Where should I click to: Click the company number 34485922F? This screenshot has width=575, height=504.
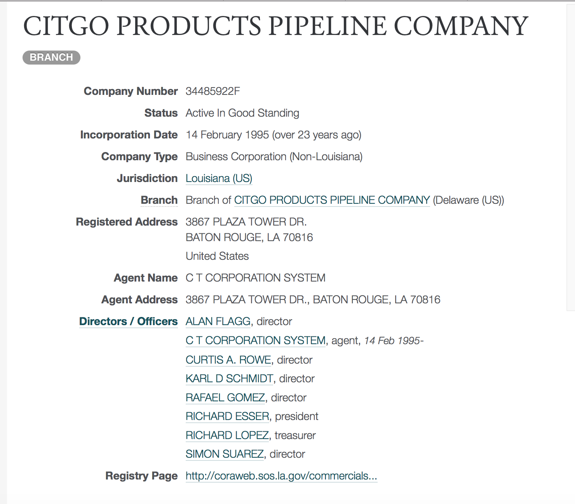(x=213, y=91)
